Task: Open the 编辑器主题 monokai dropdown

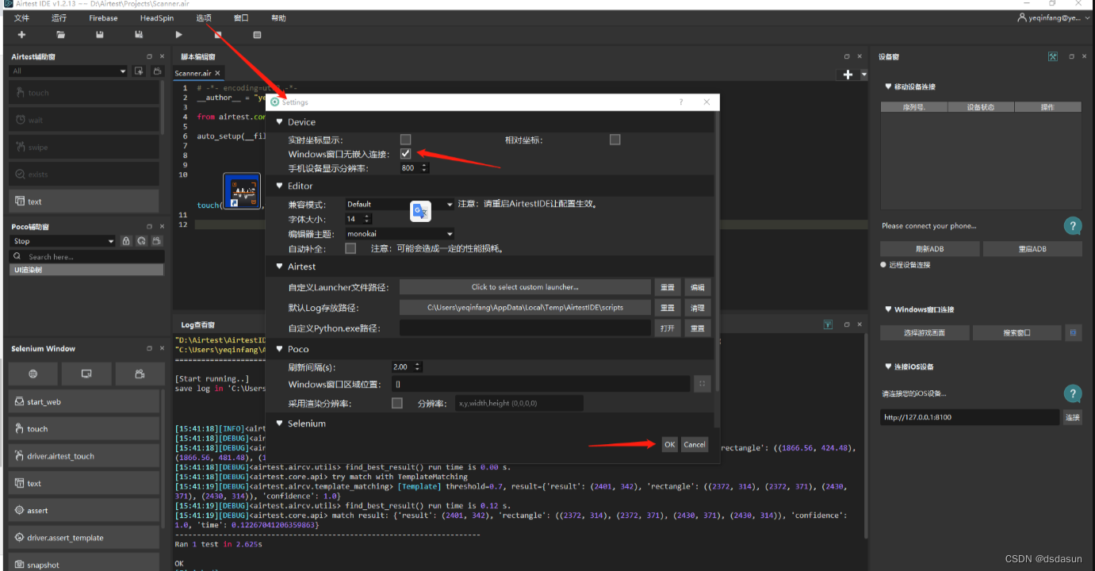Action: pyautogui.click(x=400, y=234)
